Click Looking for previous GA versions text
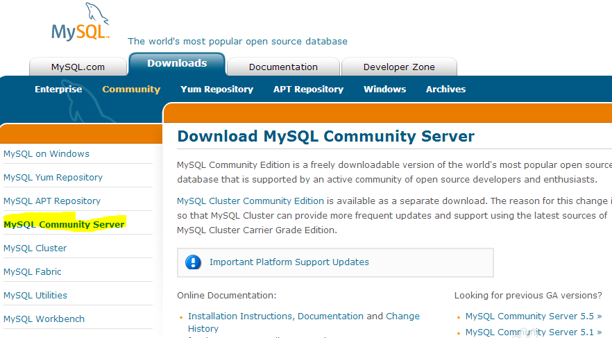The height and width of the screenshot is (338, 612). coord(528,296)
